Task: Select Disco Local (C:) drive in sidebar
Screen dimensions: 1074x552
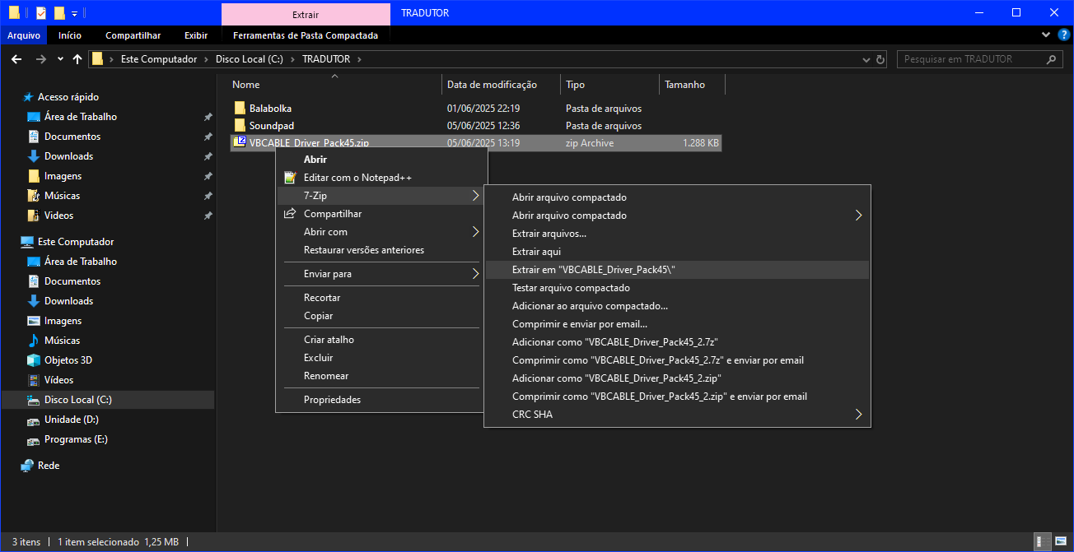Action: tap(77, 400)
